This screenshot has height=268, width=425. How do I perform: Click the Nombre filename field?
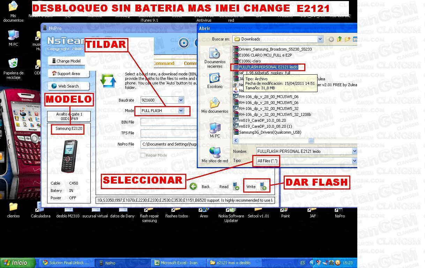304,151
